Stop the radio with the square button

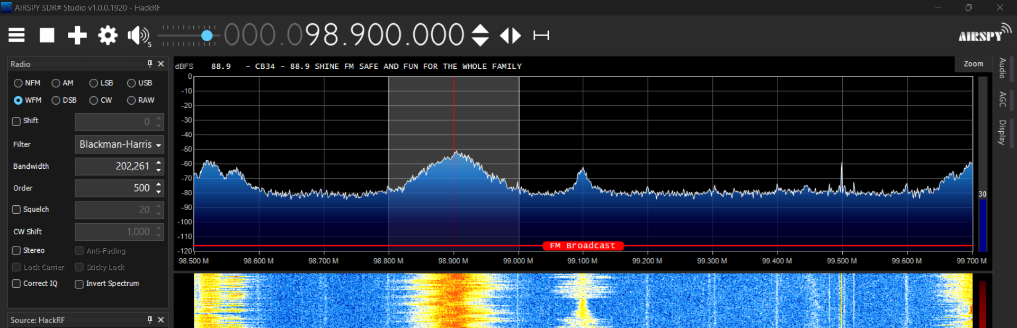(x=47, y=35)
